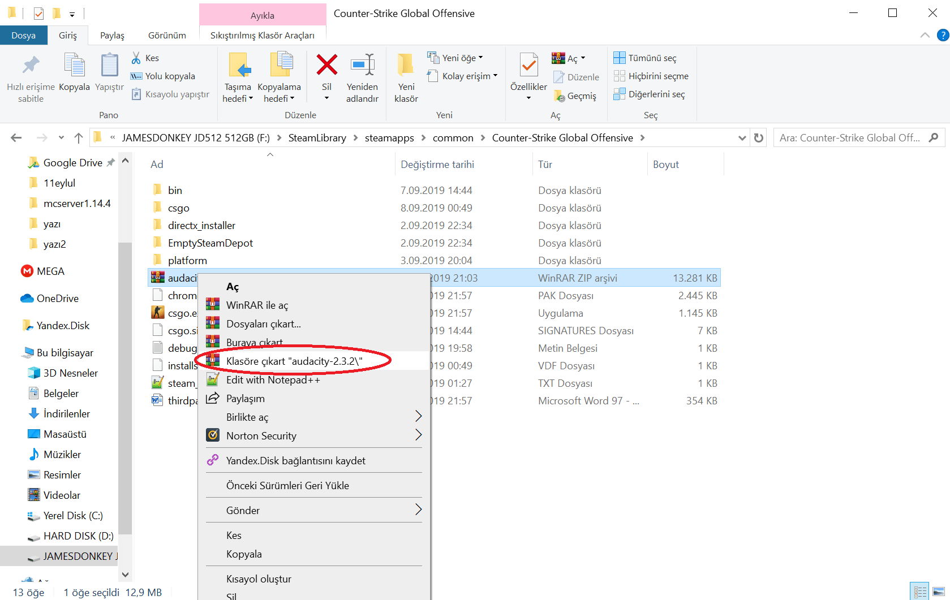Switch to details view in status bar
The height and width of the screenshot is (600, 950).
point(919,591)
